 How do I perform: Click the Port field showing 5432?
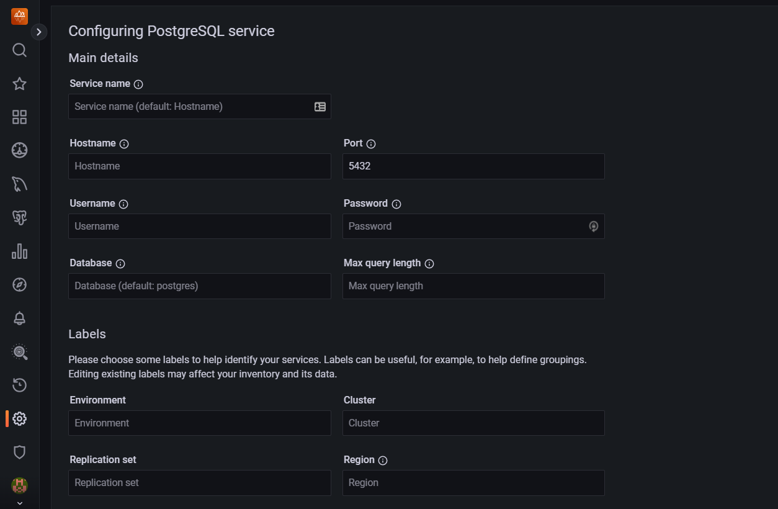[x=473, y=166]
